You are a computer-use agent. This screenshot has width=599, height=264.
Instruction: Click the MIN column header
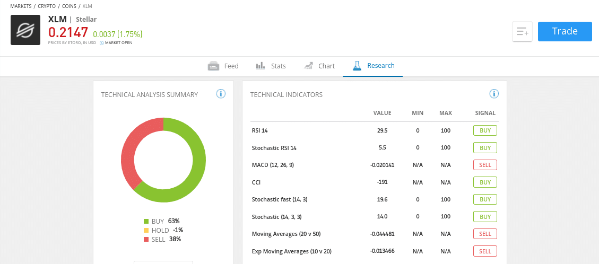[418, 113]
